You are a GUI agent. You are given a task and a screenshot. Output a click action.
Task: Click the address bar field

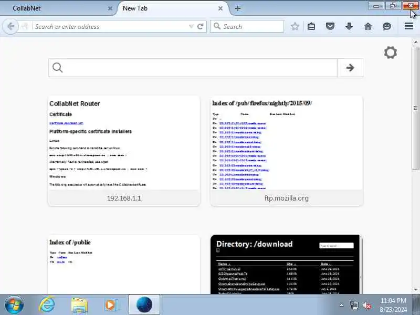111,27
